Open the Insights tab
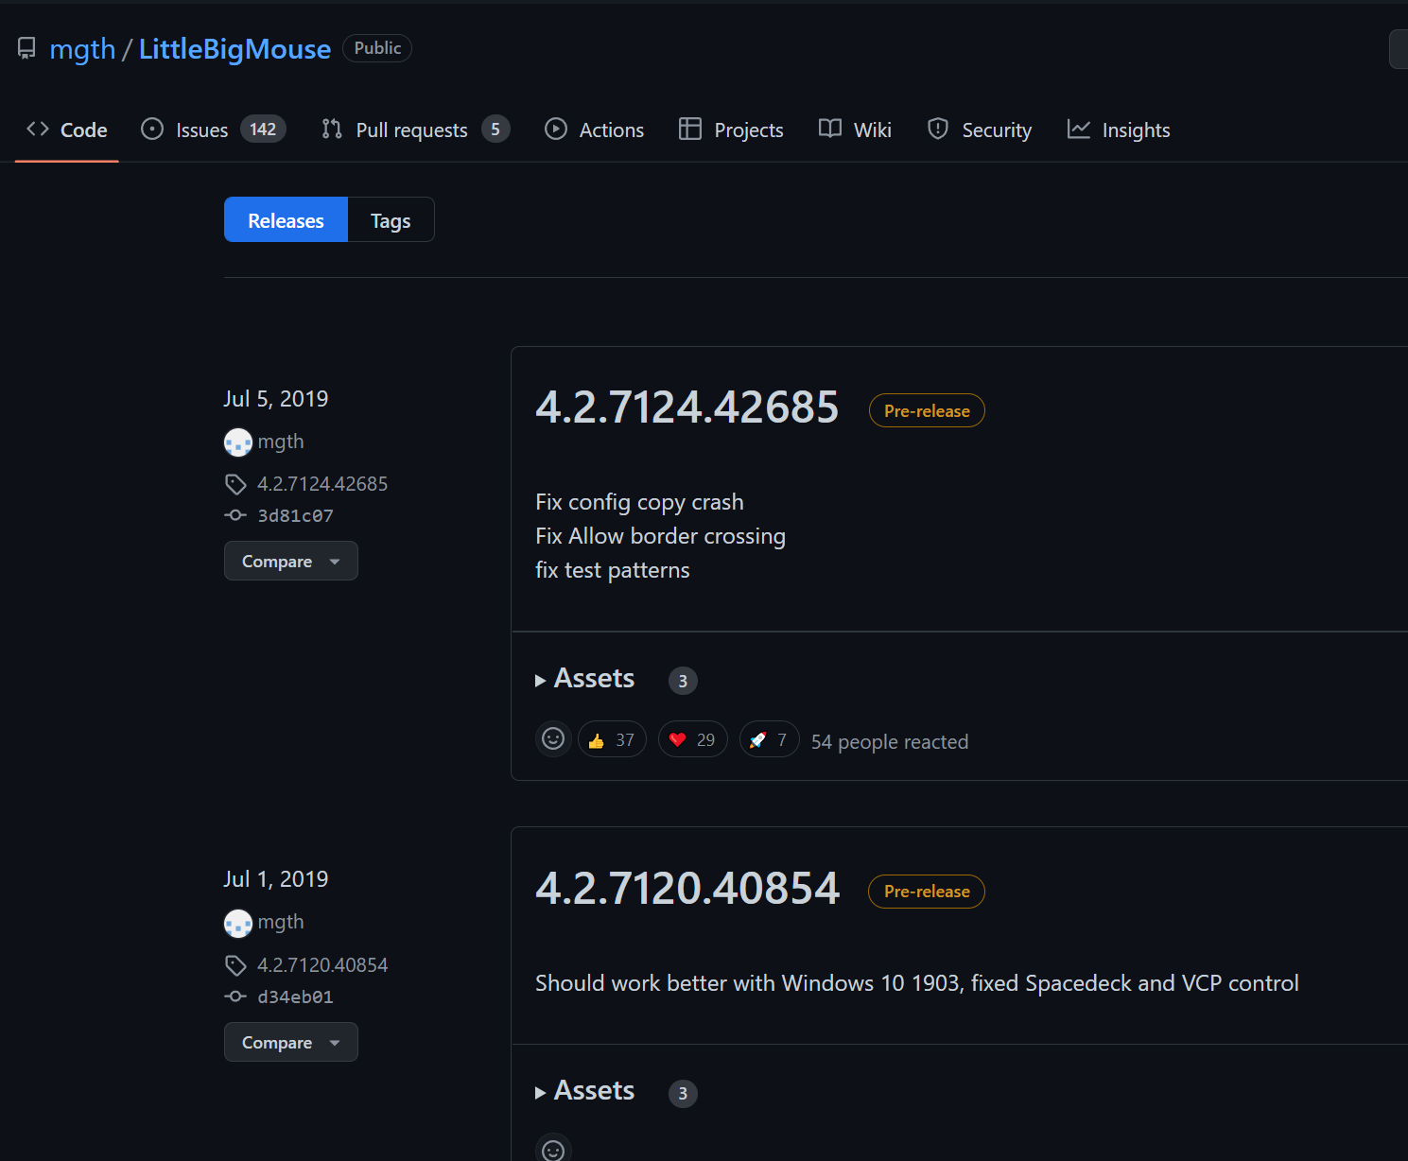The height and width of the screenshot is (1161, 1408). [1120, 130]
